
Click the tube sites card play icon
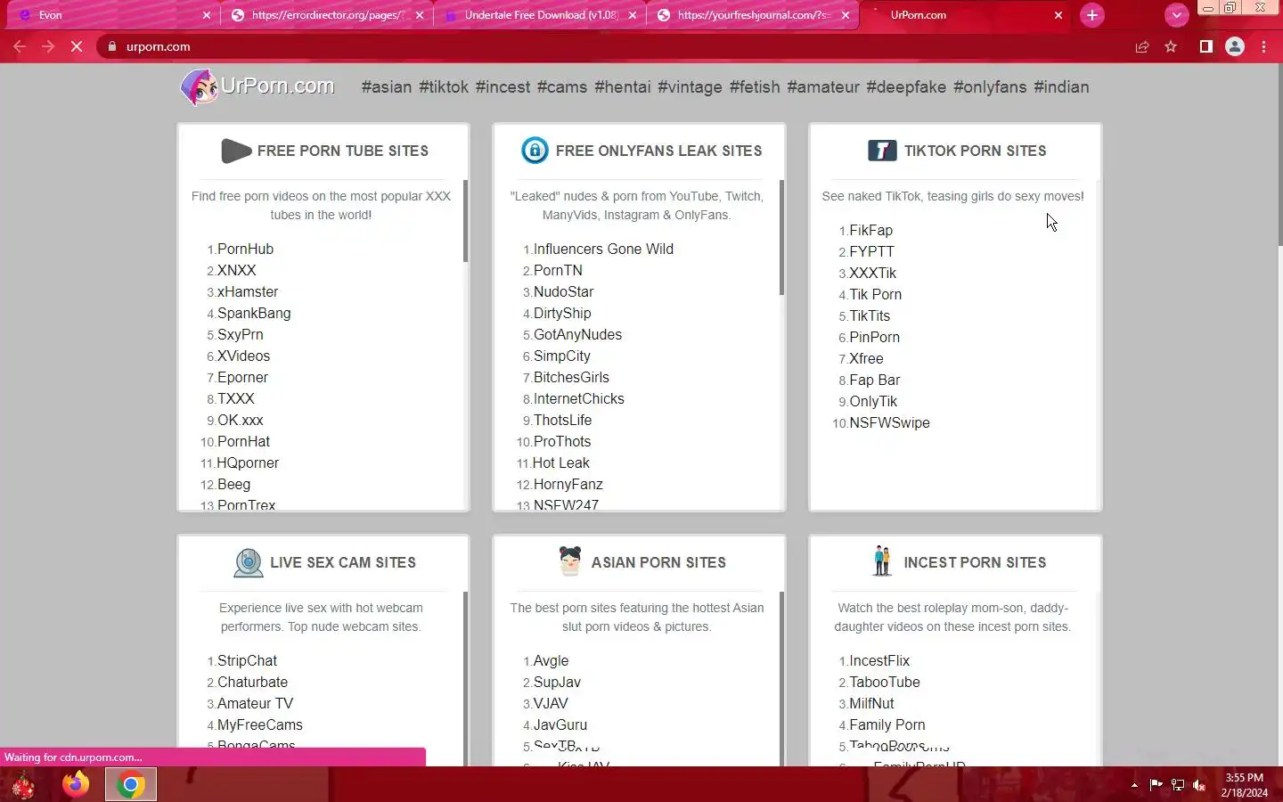236,151
